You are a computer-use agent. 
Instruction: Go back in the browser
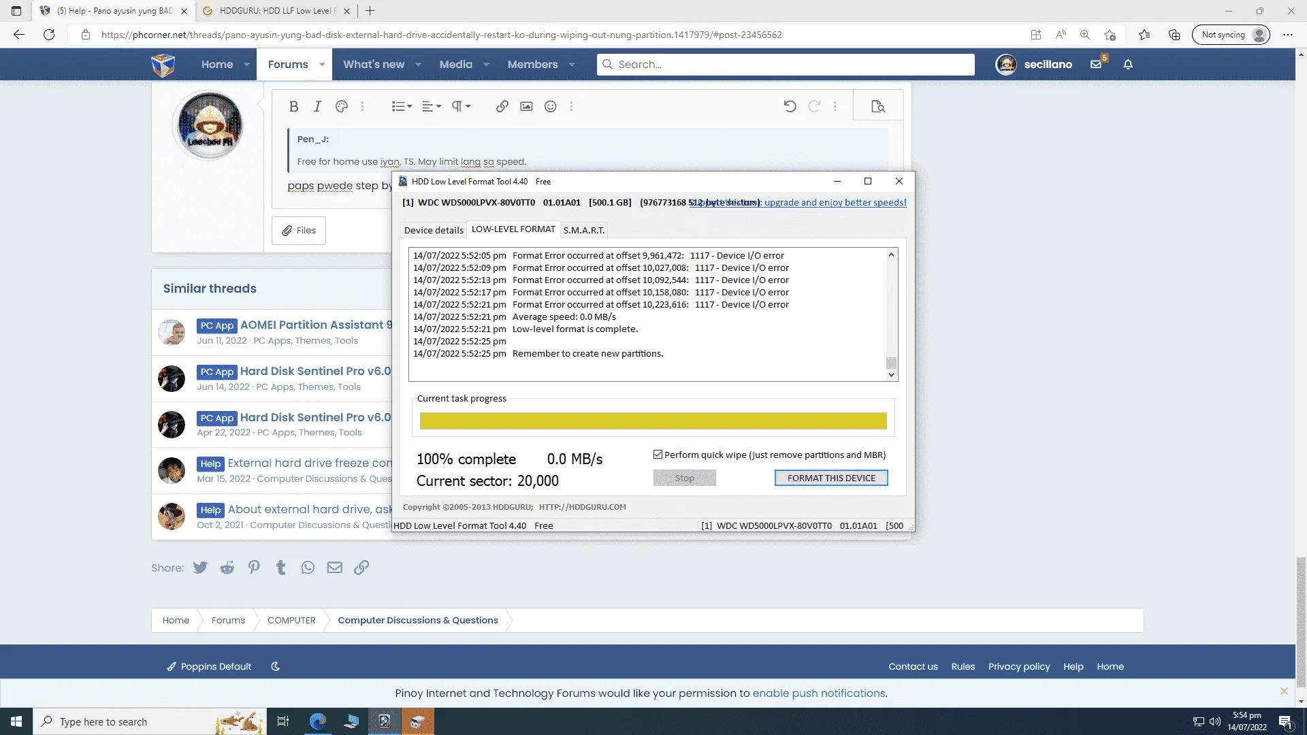point(19,35)
